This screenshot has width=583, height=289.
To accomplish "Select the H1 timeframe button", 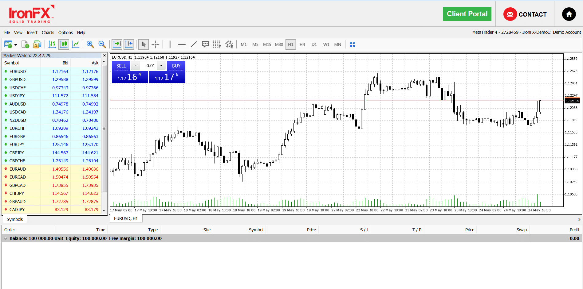I will point(291,44).
